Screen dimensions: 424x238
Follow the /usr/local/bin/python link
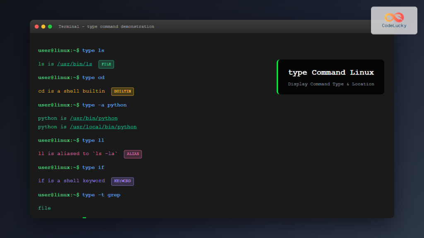pyautogui.click(x=103, y=126)
